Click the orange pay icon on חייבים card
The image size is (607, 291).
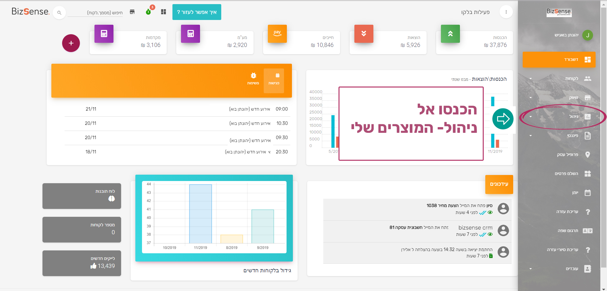pos(277,34)
